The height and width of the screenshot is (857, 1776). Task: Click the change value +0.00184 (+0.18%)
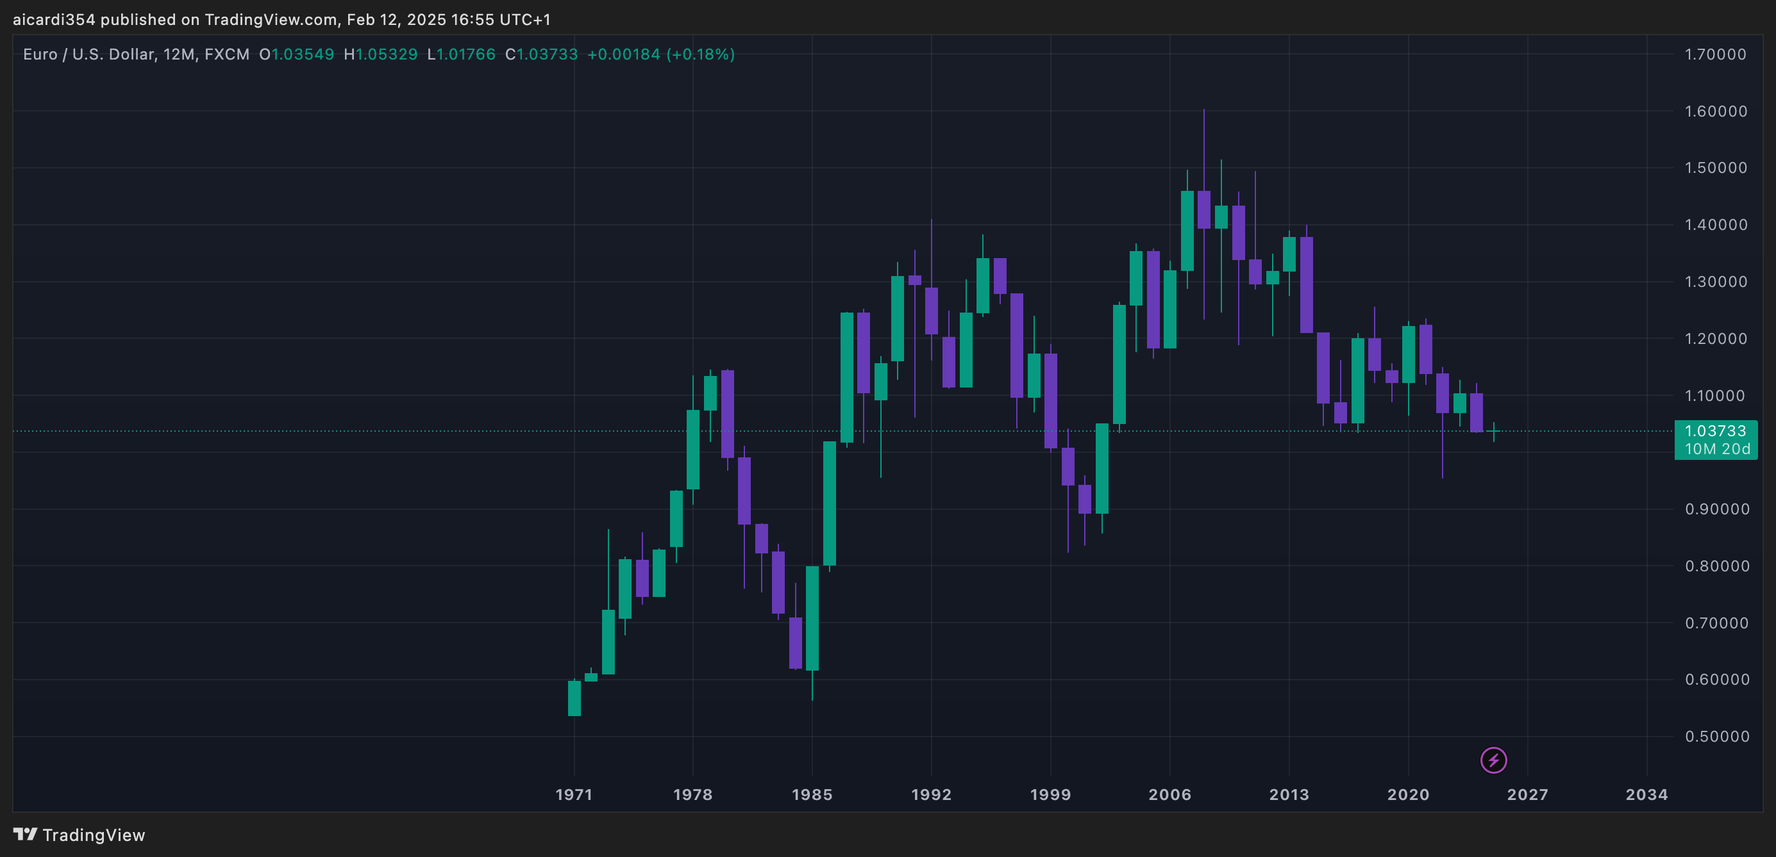[x=660, y=54]
